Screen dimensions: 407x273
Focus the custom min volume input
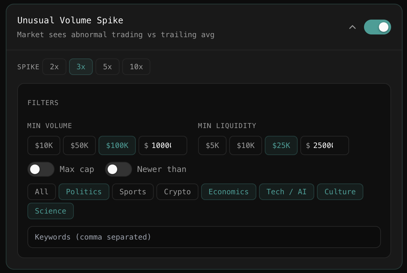coord(163,146)
